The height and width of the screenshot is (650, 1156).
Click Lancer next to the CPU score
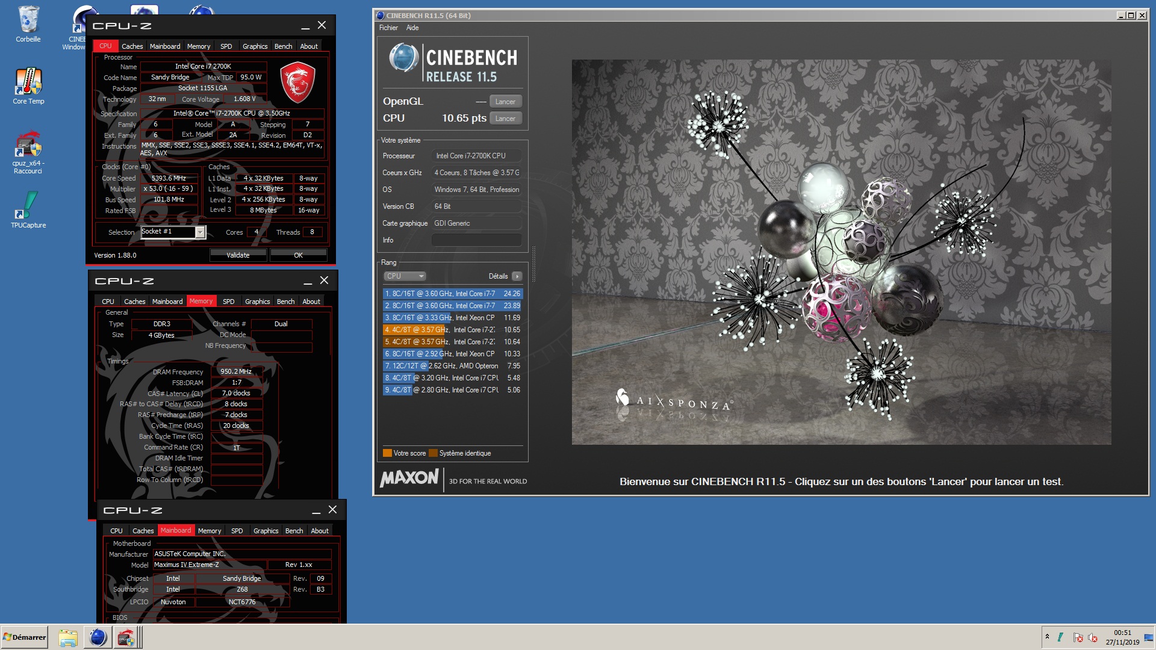click(505, 119)
